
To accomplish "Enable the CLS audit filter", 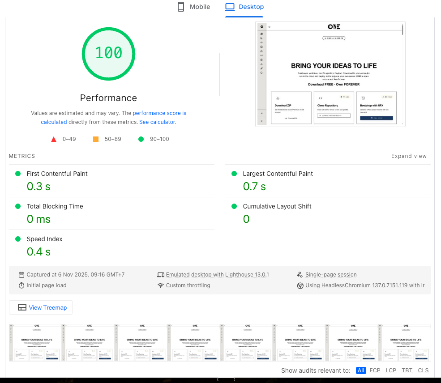I will coord(423,370).
